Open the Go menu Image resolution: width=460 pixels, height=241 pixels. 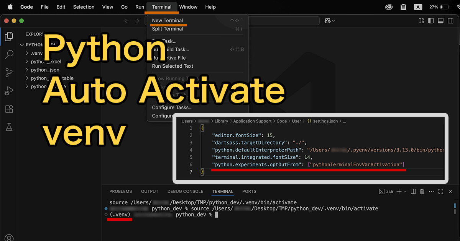(x=124, y=7)
